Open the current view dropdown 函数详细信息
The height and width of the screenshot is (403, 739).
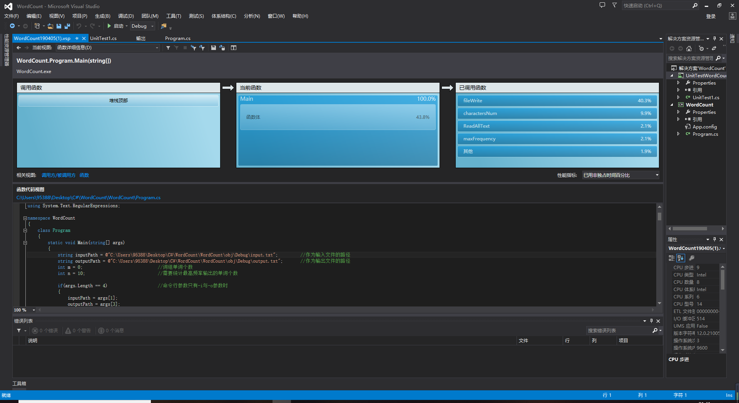pos(108,48)
